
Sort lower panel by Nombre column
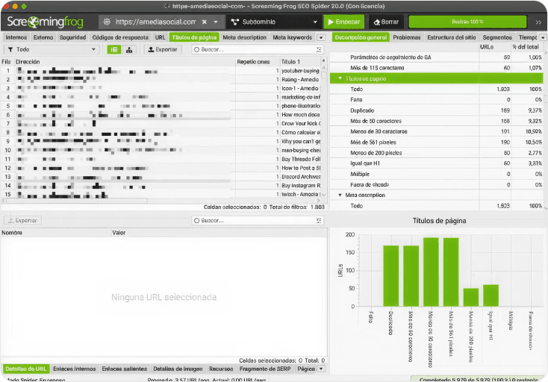(x=55, y=233)
